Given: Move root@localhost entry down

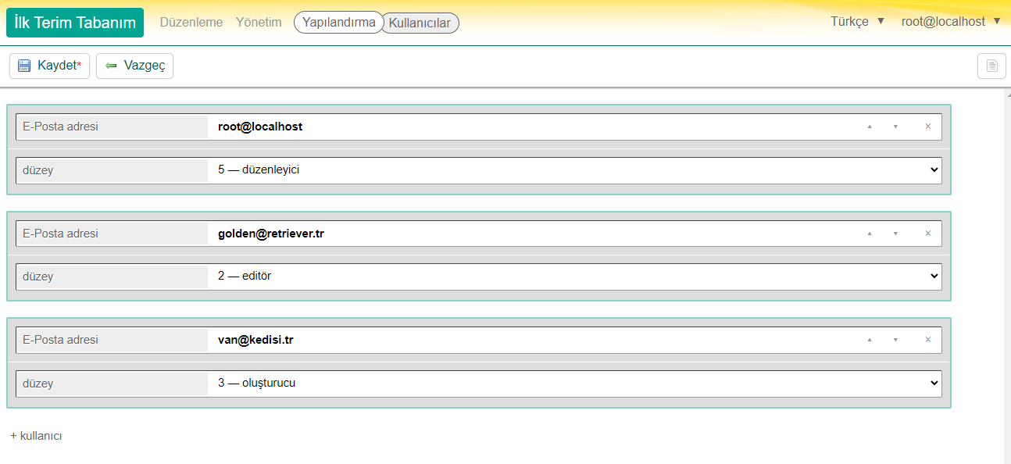Looking at the screenshot, I should 895,127.
